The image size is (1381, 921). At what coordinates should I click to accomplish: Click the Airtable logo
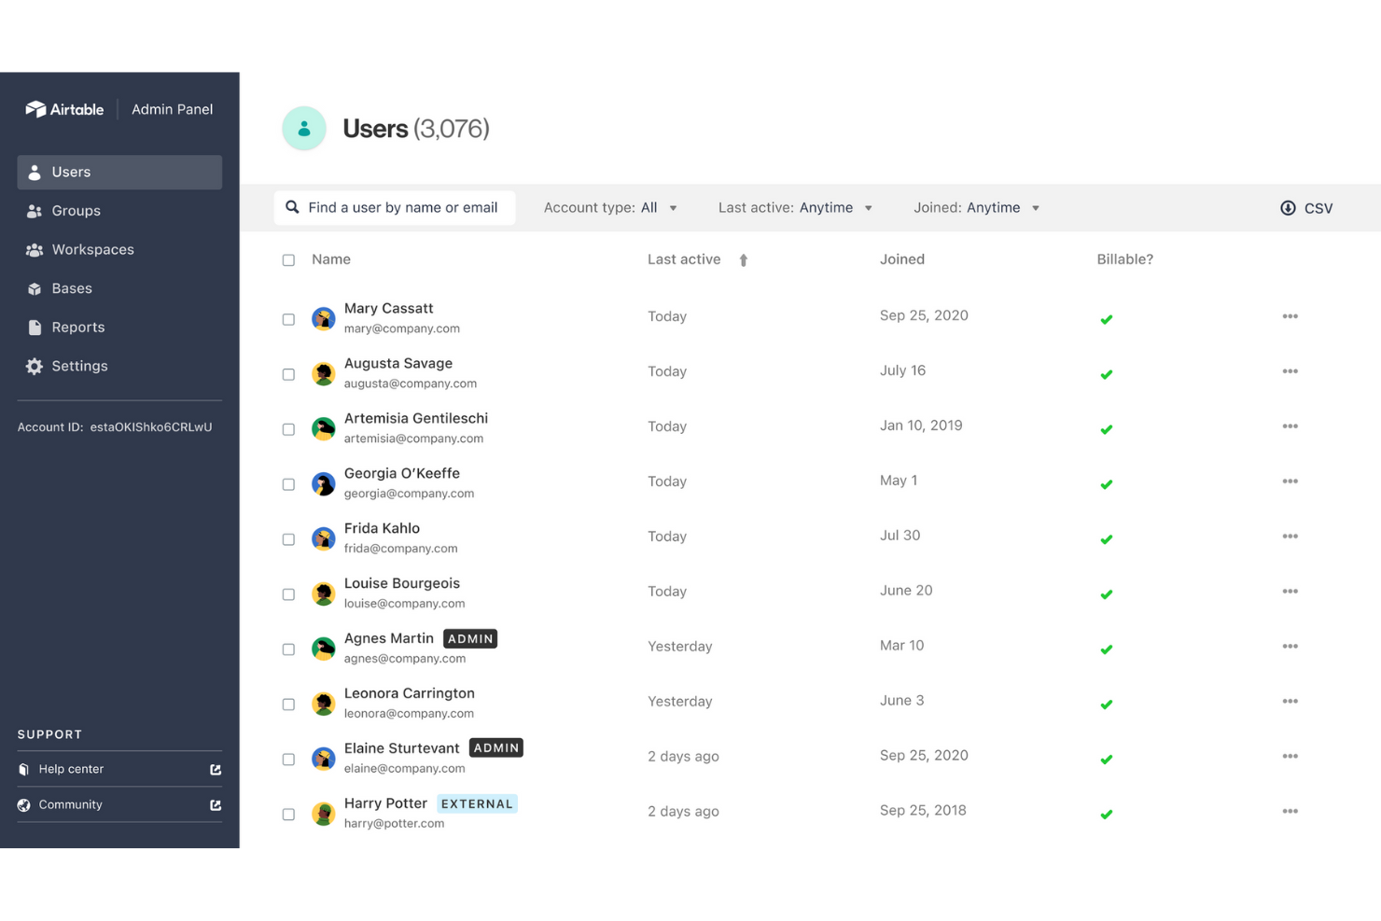(63, 109)
